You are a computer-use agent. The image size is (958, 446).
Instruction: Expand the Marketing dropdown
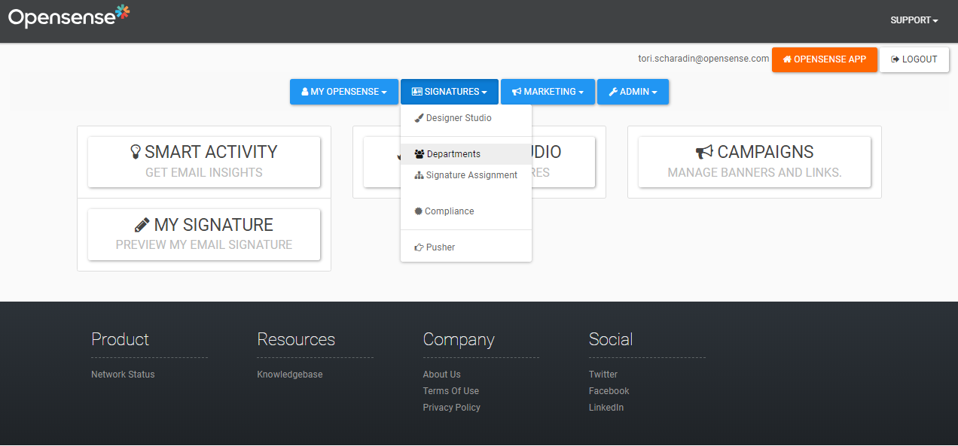coord(548,92)
